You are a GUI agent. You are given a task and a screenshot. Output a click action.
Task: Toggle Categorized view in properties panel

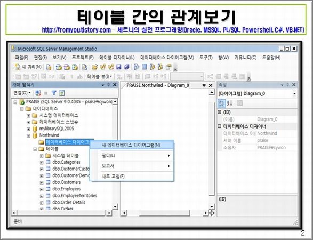(221, 103)
